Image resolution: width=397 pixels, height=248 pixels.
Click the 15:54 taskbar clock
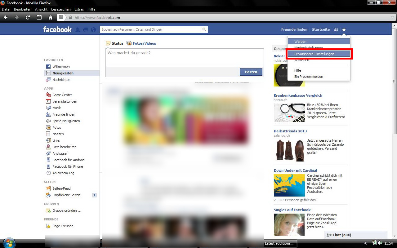point(389,243)
